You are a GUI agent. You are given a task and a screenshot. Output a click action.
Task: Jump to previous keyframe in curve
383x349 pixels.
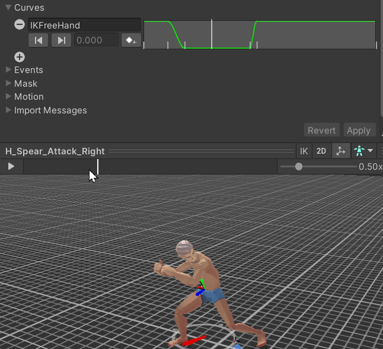click(x=38, y=40)
